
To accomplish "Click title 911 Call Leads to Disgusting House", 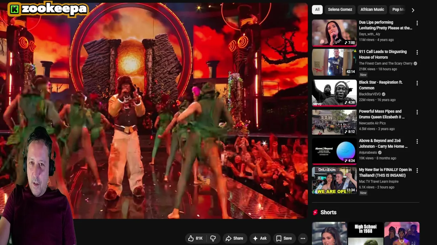I will pyautogui.click(x=383, y=54).
